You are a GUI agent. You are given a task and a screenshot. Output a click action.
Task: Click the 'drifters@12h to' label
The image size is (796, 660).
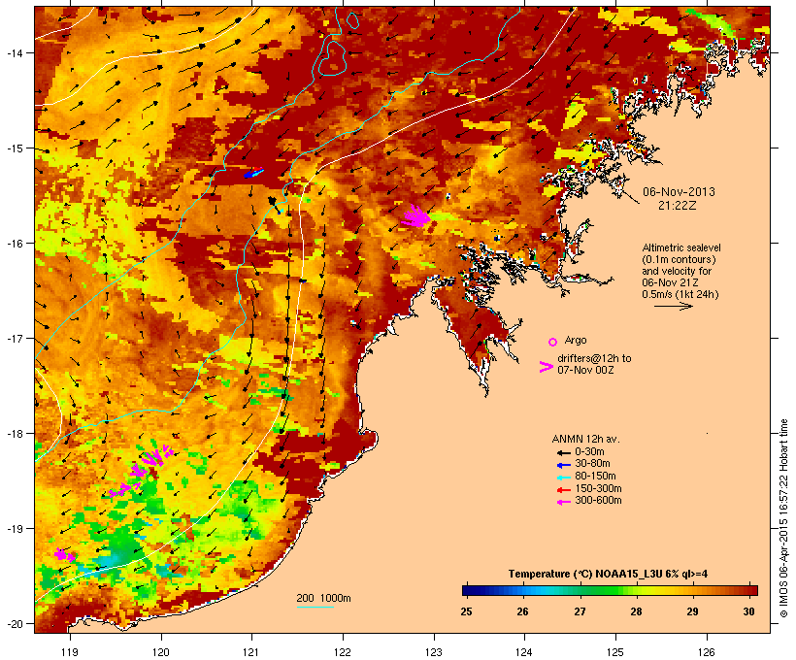pos(594,358)
